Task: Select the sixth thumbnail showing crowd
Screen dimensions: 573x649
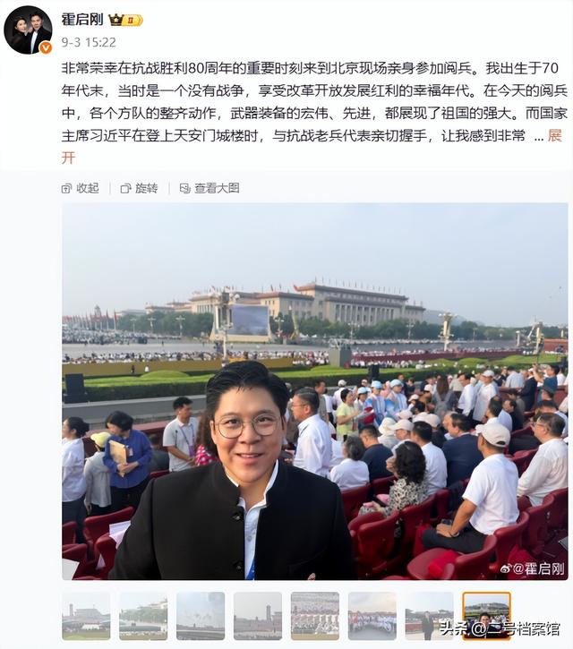Action: click(372, 616)
